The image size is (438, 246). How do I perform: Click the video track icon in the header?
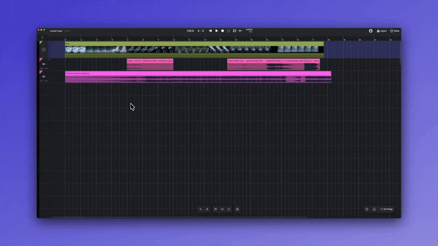[x=44, y=50]
